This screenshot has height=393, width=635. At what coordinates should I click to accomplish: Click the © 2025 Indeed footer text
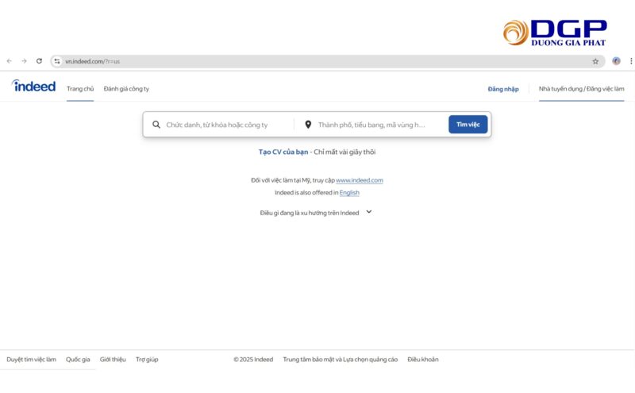pyautogui.click(x=253, y=360)
